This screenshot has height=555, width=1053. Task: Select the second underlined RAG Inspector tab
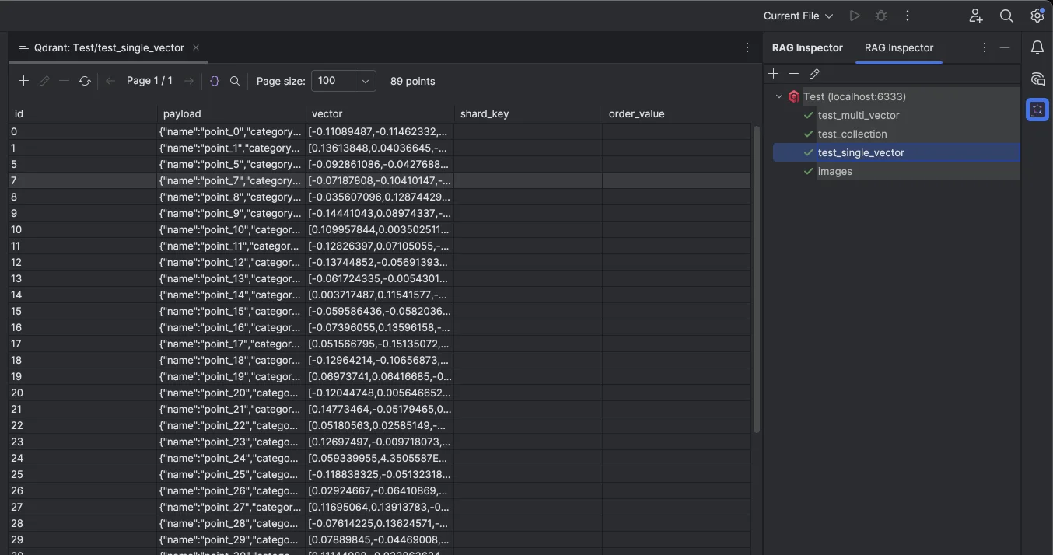[x=899, y=47]
